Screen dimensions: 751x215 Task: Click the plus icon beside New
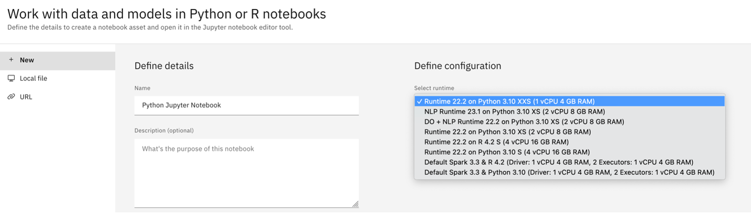[x=11, y=60]
